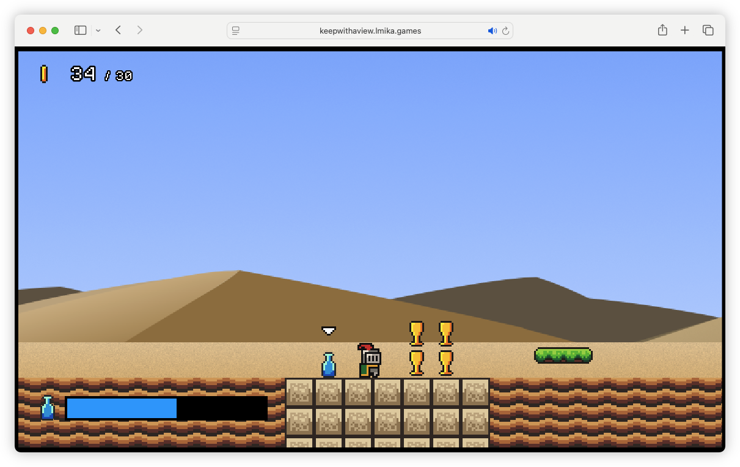Click the Safari sidebar toggle icon

pos(80,30)
